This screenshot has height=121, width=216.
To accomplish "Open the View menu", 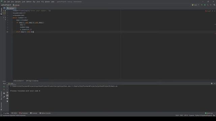I will point(12,2).
